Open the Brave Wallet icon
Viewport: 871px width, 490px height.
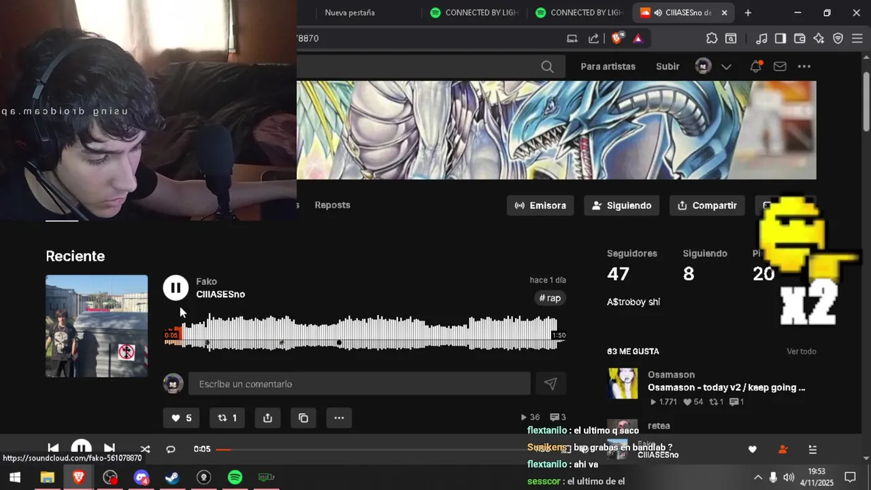point(800,38)
